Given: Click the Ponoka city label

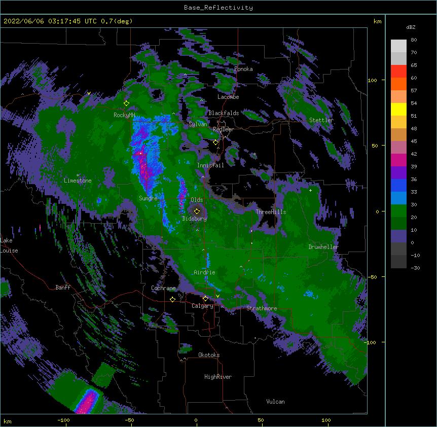Looking at the screenshot, I should pos(243,69).
